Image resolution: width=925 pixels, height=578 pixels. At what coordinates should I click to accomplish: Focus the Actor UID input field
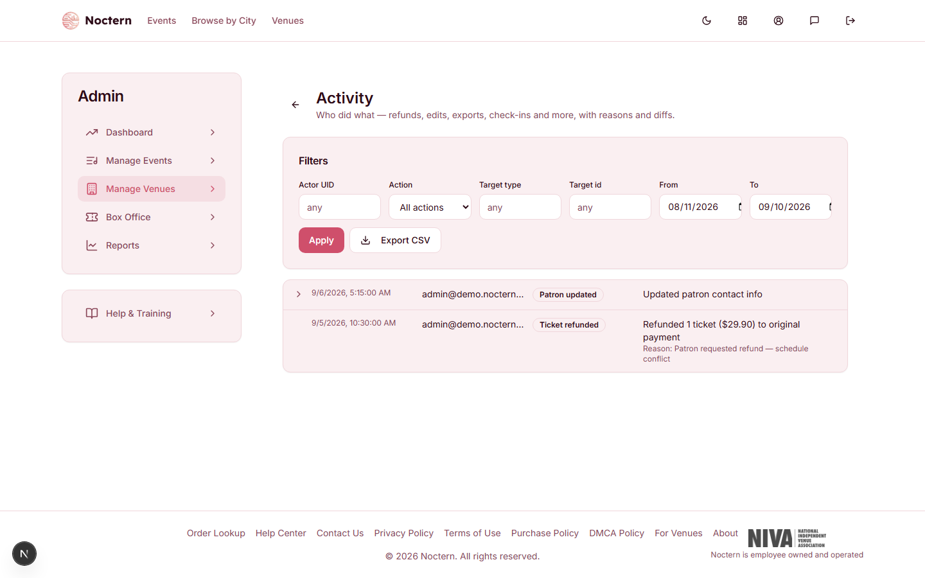[x=340, y=207]
